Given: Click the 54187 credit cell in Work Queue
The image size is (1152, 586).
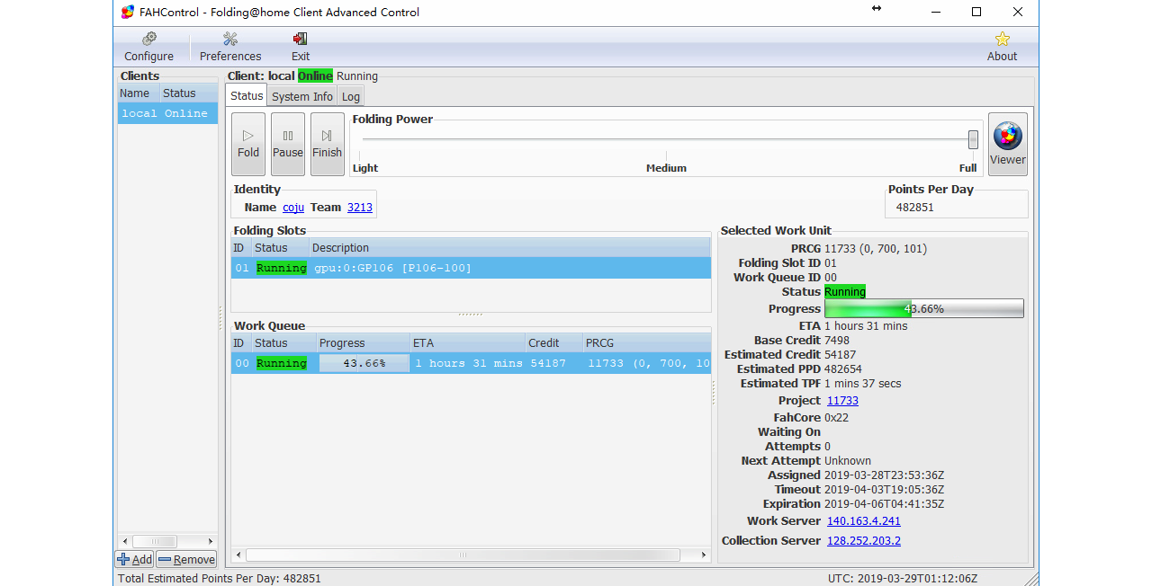Looking at the screenshot, I should (x=548, y=363).
